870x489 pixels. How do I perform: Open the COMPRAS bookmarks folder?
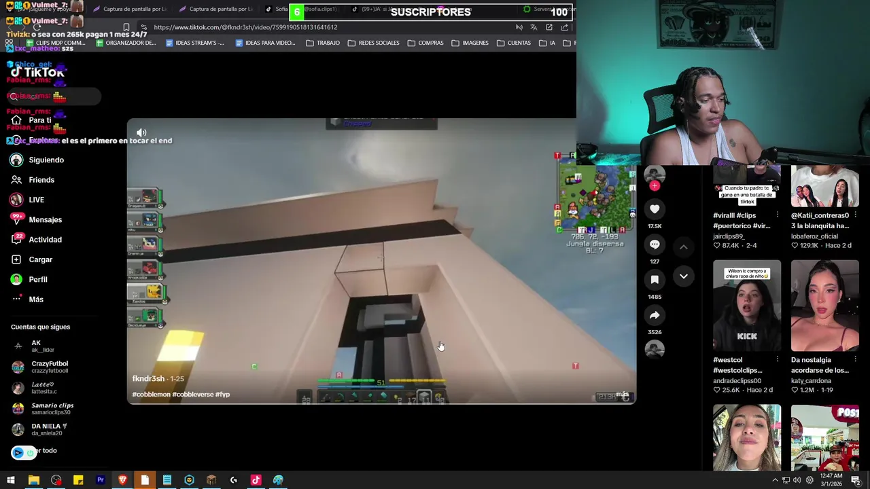tap(425, 43)
